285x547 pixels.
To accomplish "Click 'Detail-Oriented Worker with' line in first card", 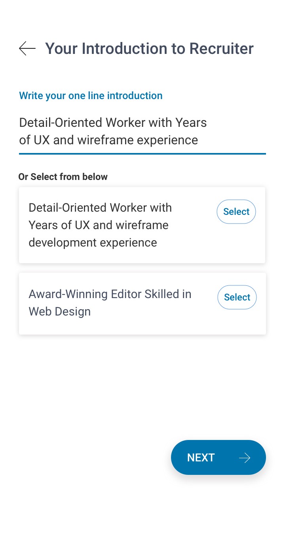I will [x=100, y=208].
